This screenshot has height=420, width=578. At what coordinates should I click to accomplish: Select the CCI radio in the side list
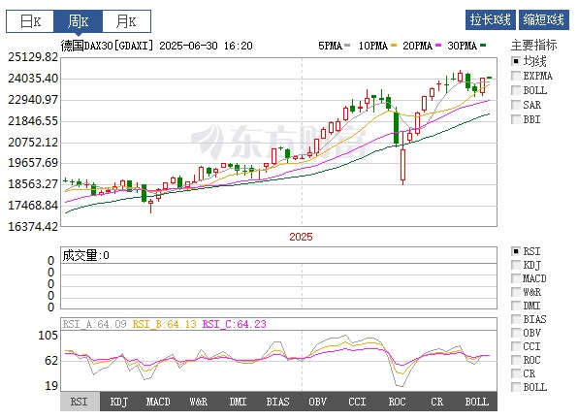point(516,346)
